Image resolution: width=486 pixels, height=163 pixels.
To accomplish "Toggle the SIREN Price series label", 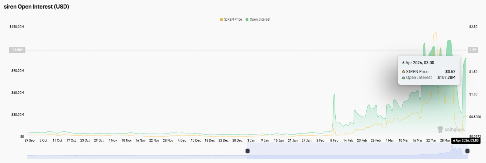I will click(233, 20).
